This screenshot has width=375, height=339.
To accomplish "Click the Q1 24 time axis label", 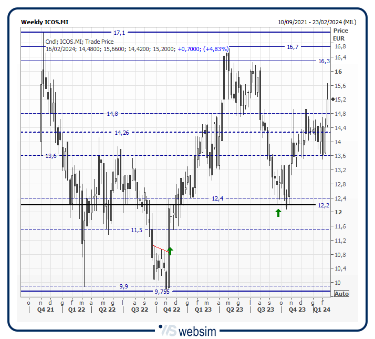I will [321, 310].
